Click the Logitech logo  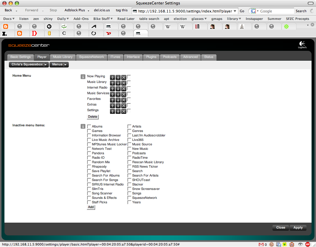coord(302,45)
